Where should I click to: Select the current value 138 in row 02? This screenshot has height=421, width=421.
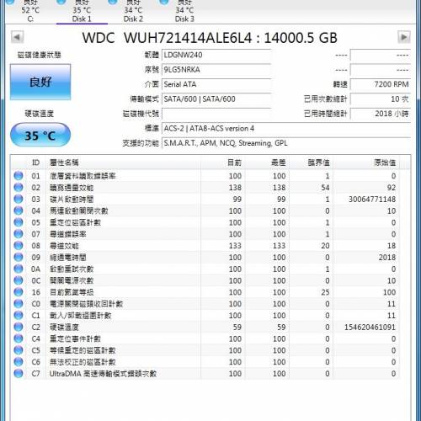tap(235, 188)
